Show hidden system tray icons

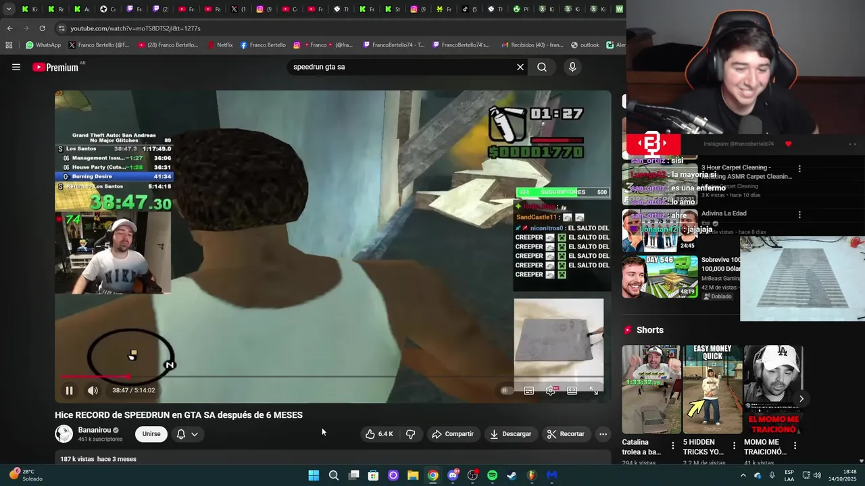pyautogui.click(x=743, y=475)
